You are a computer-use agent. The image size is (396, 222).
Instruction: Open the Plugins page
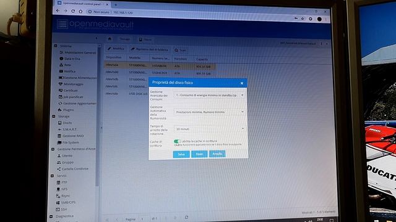[x=66, y=110]
